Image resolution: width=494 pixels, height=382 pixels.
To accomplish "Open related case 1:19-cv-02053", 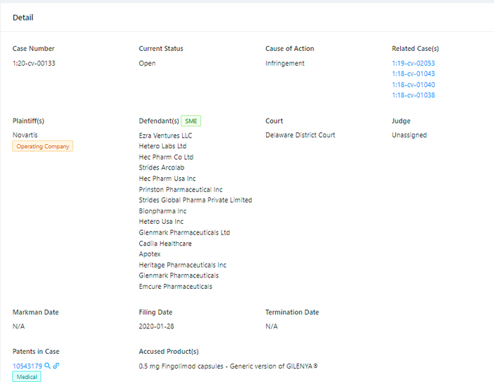I will click(x=414, y=63).
